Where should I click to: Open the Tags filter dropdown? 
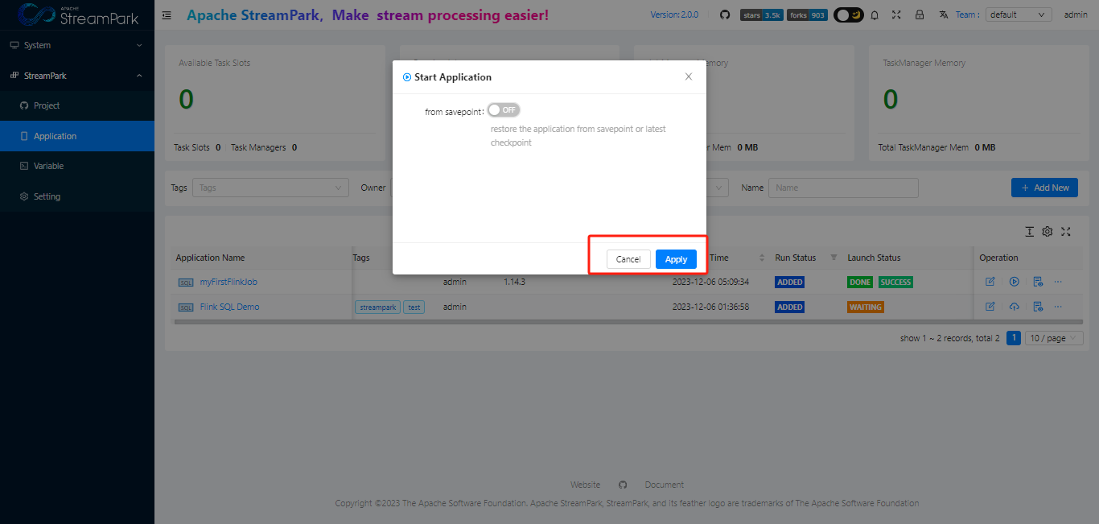(270, 188)
